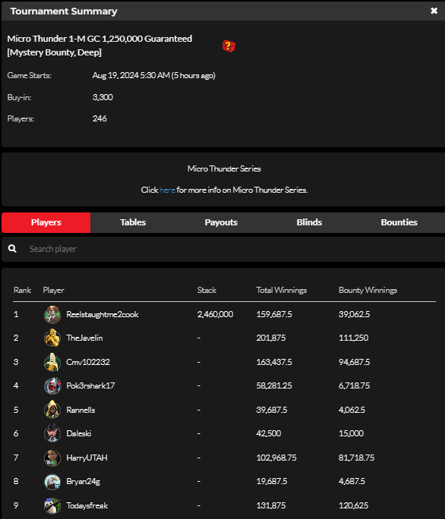This screenshot has height=519, width=445.
Task: Click the search magnifier icon
Action: (12, 249)
